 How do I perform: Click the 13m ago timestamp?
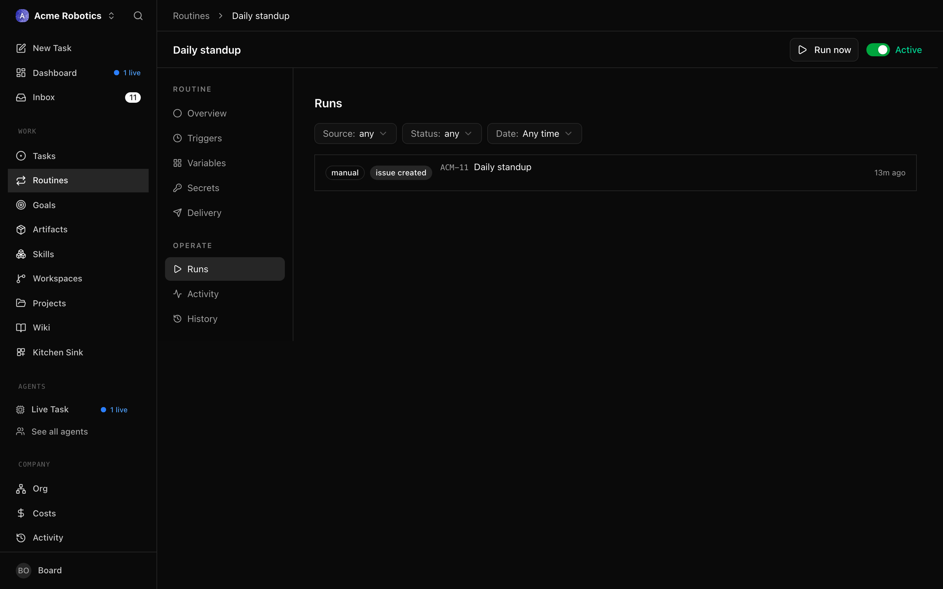tap(890, 172)
